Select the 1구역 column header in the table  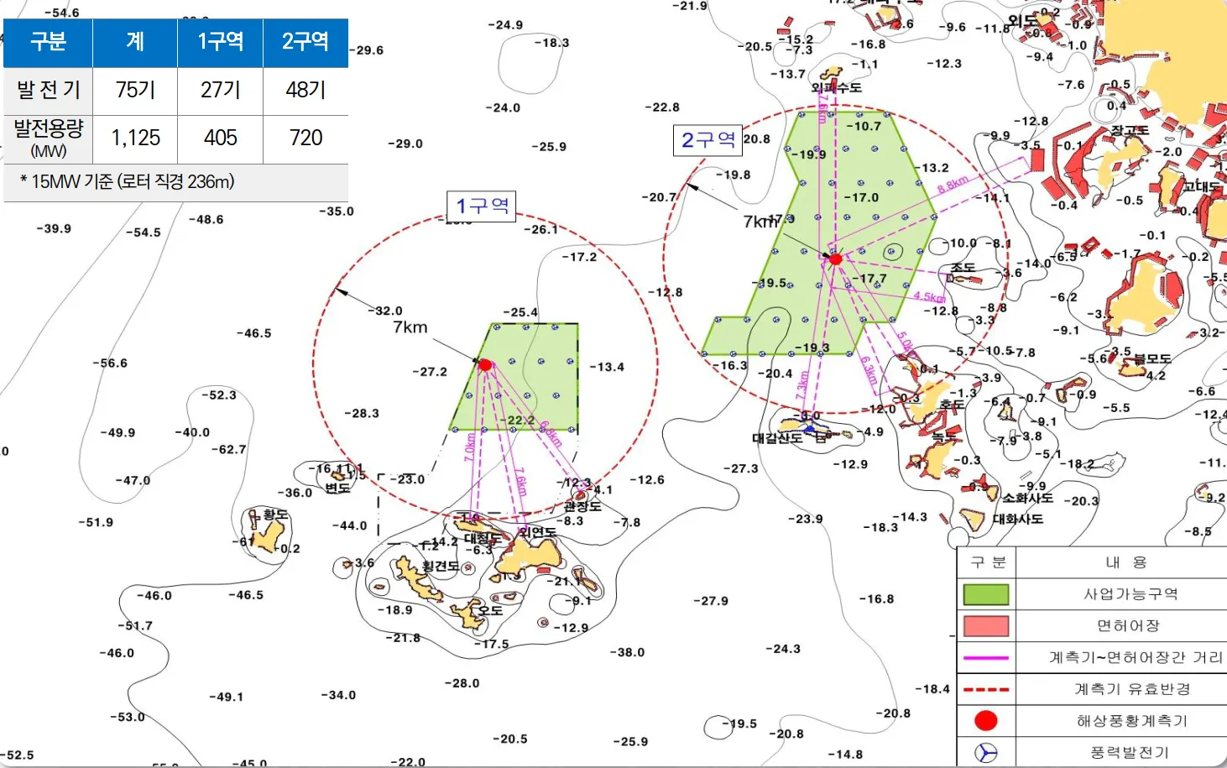coord(220,42)
